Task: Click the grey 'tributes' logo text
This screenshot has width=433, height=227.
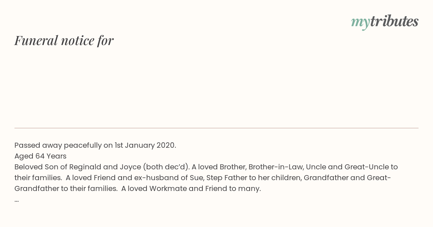Action: (x=394, y=21)
